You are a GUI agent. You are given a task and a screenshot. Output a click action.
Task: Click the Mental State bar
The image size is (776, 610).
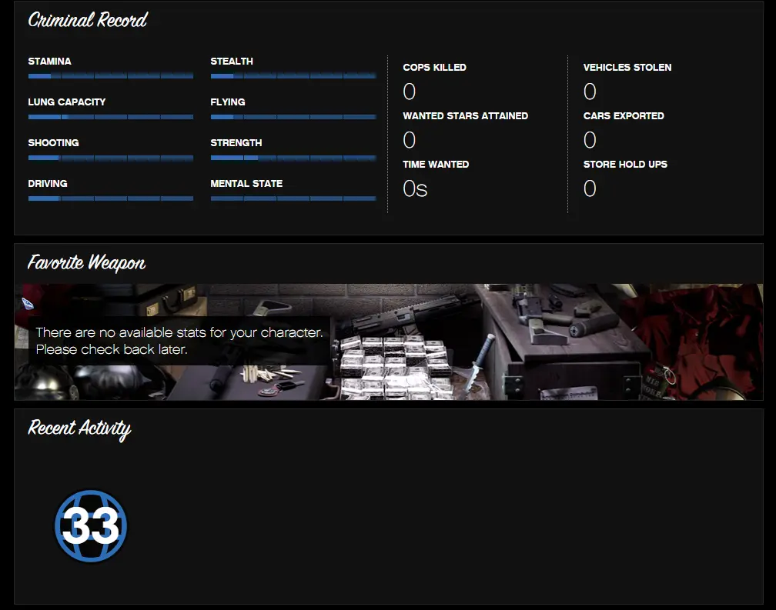293,198
